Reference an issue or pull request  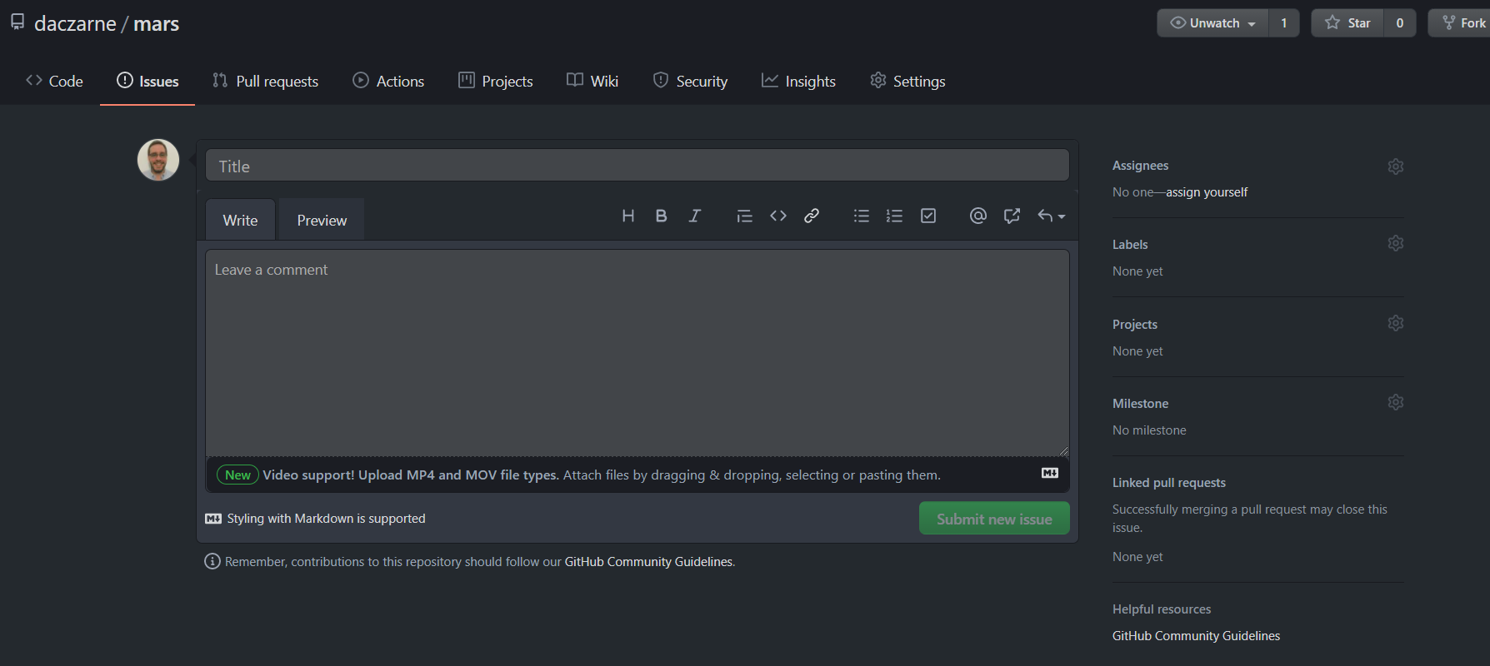[1012, 216]
